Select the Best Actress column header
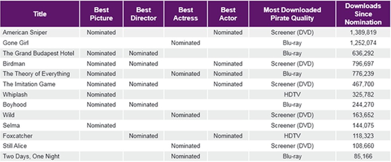 [185, 14]
